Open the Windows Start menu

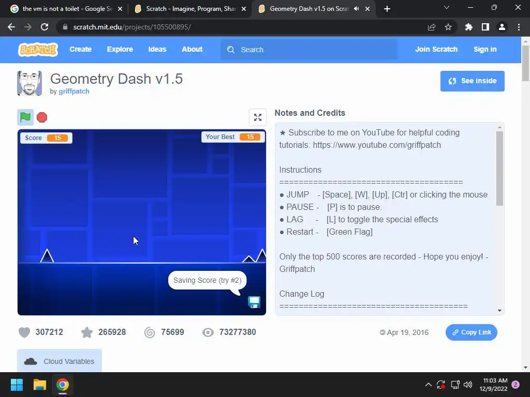(17, 385)
